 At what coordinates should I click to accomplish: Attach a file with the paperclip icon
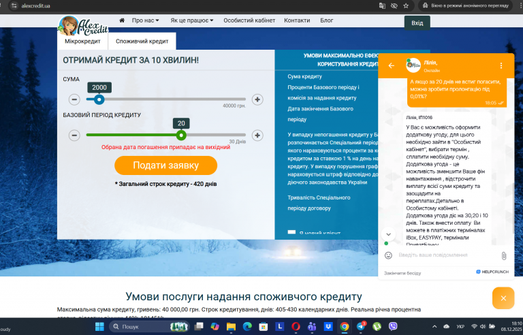(x=504, y=255)
